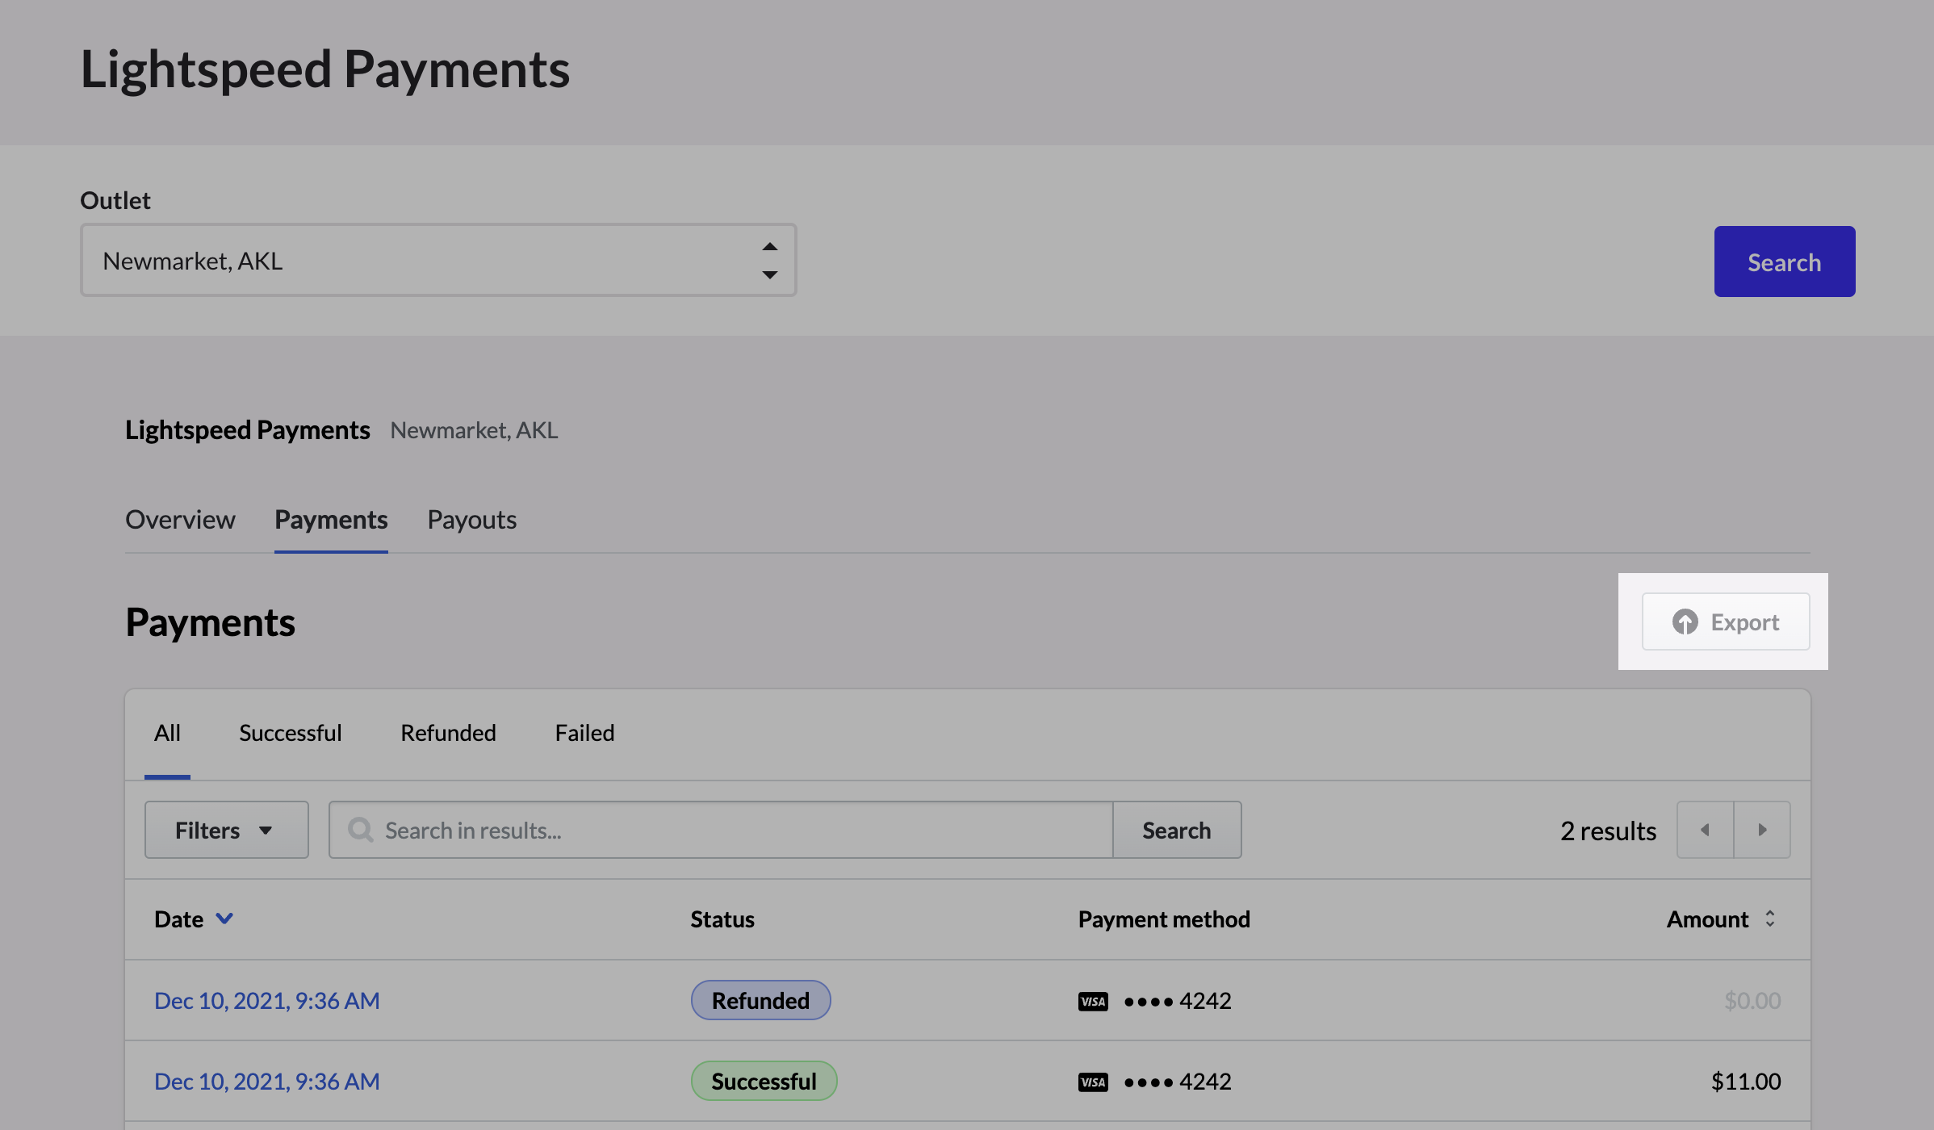Go to next results page arrow
The height and width of the screenshot is (1130, 1934).
[1762, 830]
